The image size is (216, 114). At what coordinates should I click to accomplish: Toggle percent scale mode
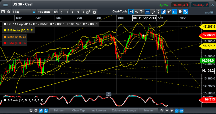click(136, 12)
